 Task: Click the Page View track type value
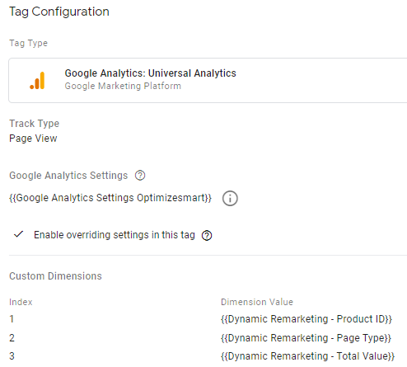click(x=33, y=139)
